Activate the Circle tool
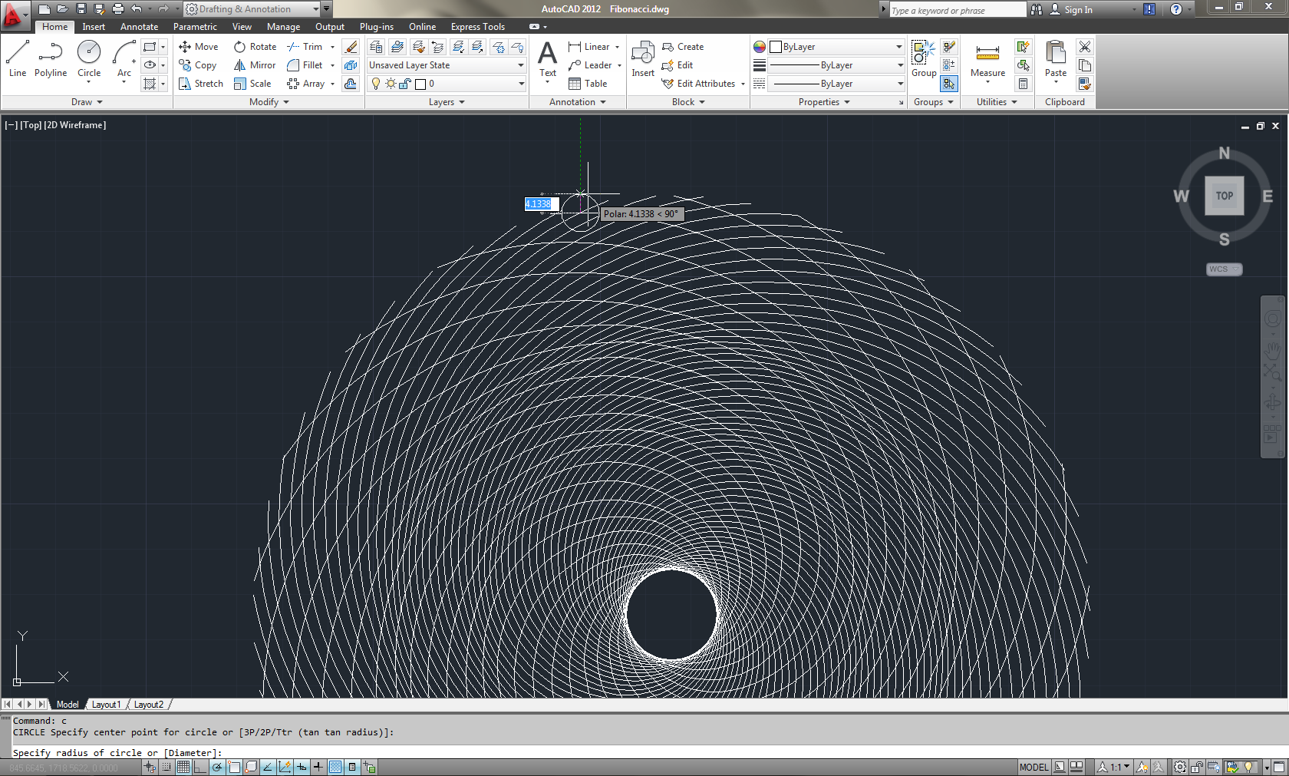Image resolution: width=1289 pixels, height=776 pixels. [89, 59]
